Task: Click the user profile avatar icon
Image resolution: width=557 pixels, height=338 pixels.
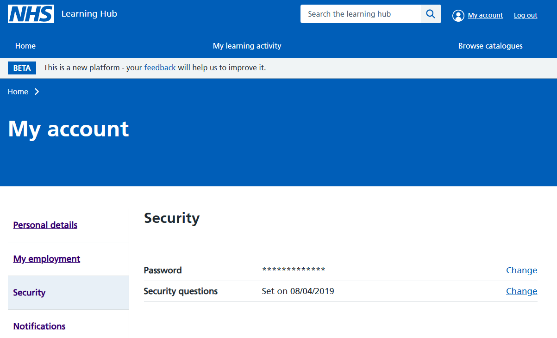Action: click(x=458, y=16)
